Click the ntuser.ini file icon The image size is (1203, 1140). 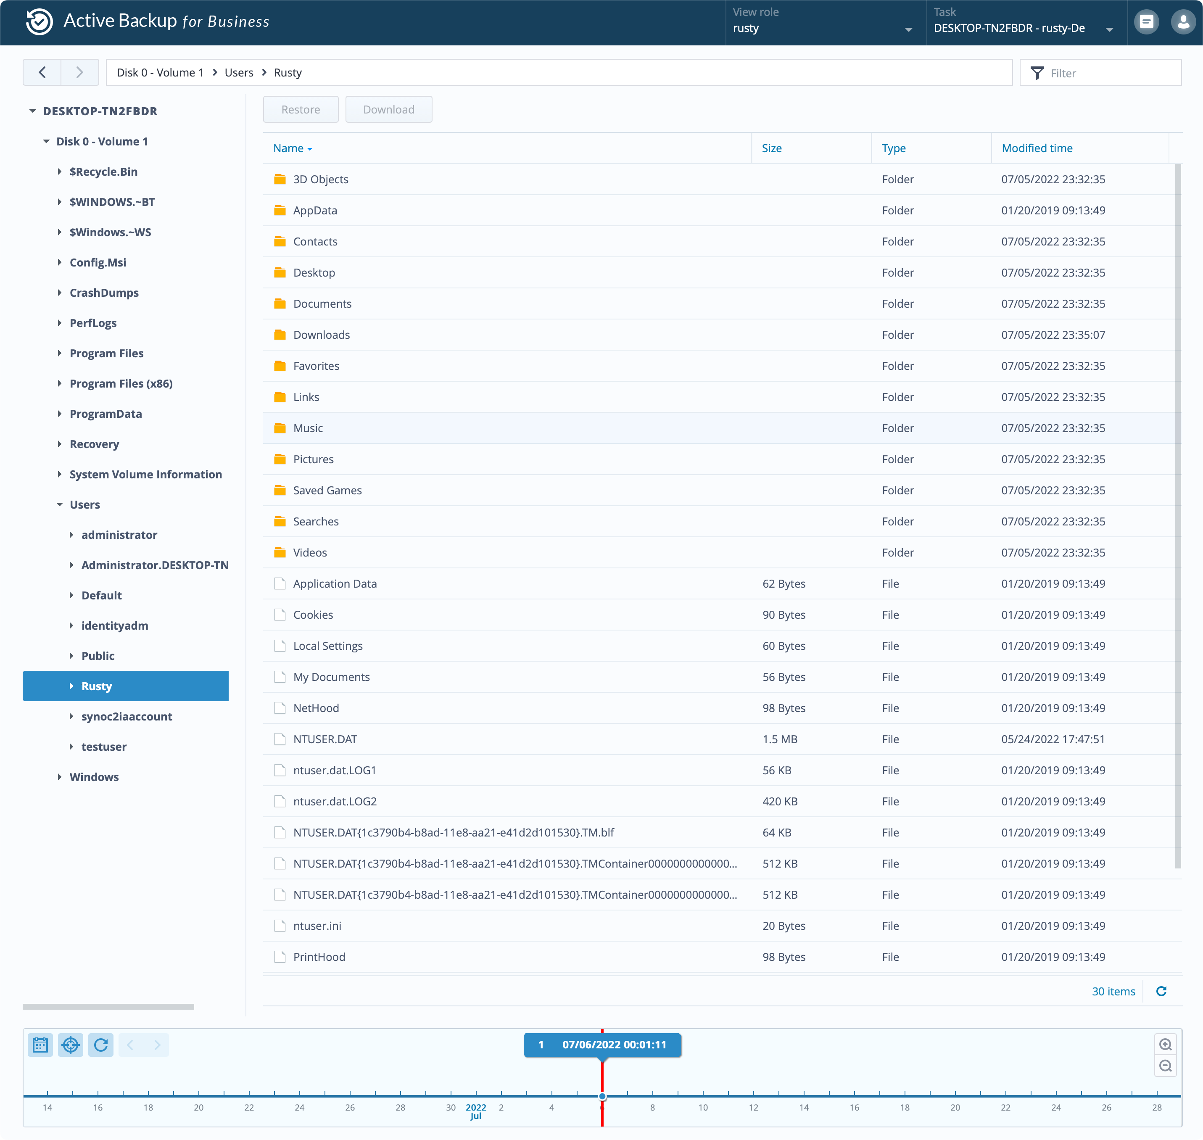pos(280,926)
